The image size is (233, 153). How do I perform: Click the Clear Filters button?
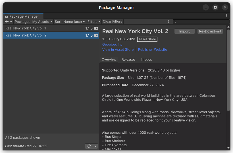(113, 22)
